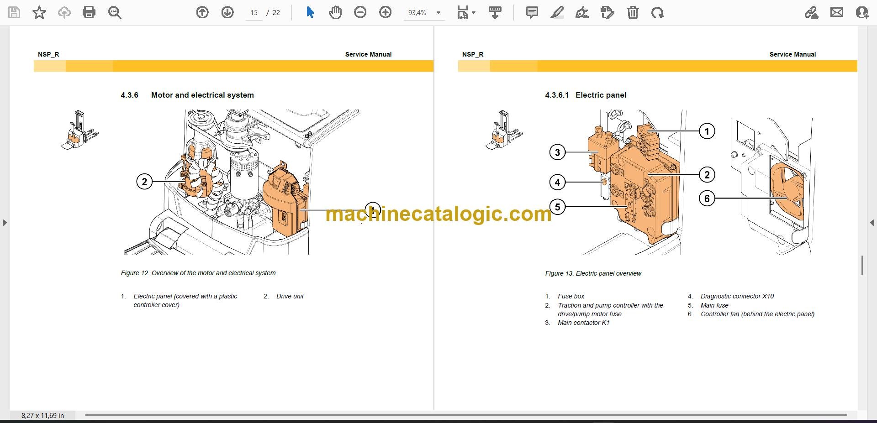Screen dimensions: 877x423
Task: Click the vertical scrollbar thumb on the right
Action: (862, 265)
